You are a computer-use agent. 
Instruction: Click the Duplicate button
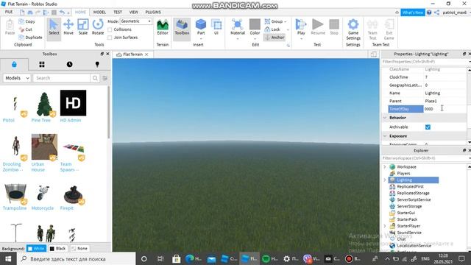[30, 38]
